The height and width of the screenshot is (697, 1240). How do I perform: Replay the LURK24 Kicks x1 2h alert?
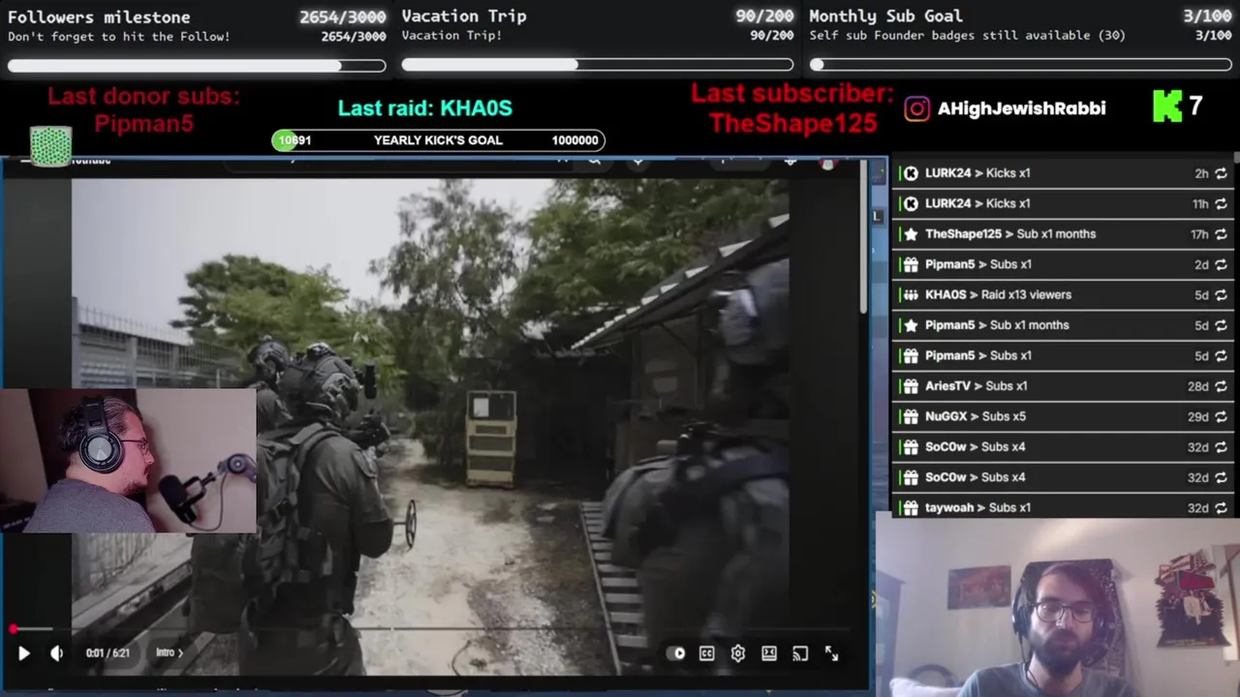(x=1221, y=173)
